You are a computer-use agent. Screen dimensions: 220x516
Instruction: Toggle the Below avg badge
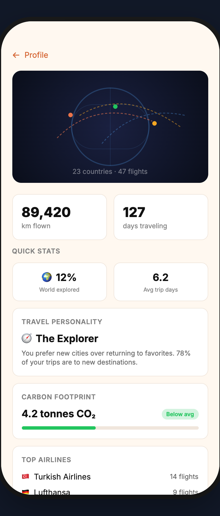point(180,414)
